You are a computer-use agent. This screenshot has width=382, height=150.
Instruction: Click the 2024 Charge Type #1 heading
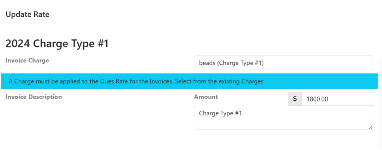[x=57, y=44]
